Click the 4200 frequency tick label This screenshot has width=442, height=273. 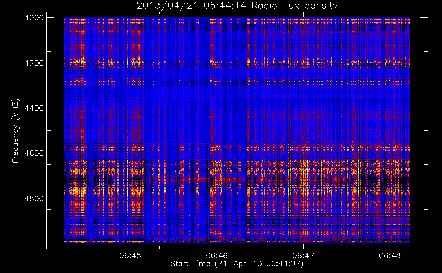(x=34, y=63)
